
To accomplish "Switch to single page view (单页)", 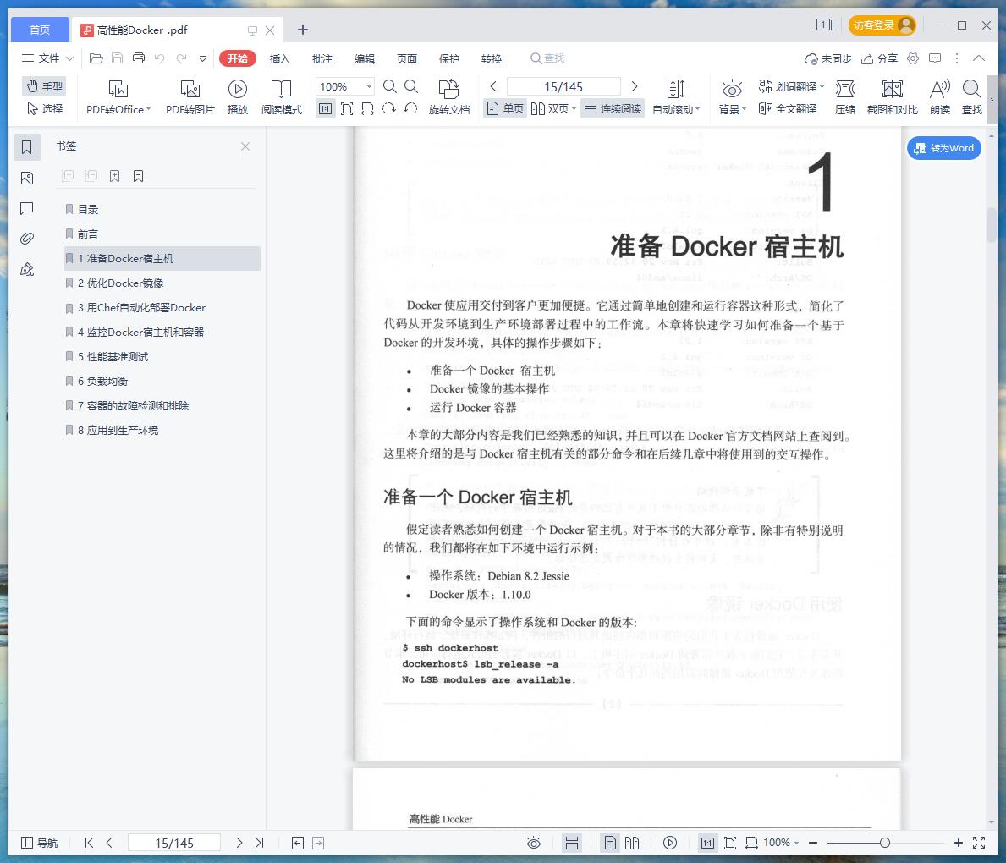I will point(505,108).
